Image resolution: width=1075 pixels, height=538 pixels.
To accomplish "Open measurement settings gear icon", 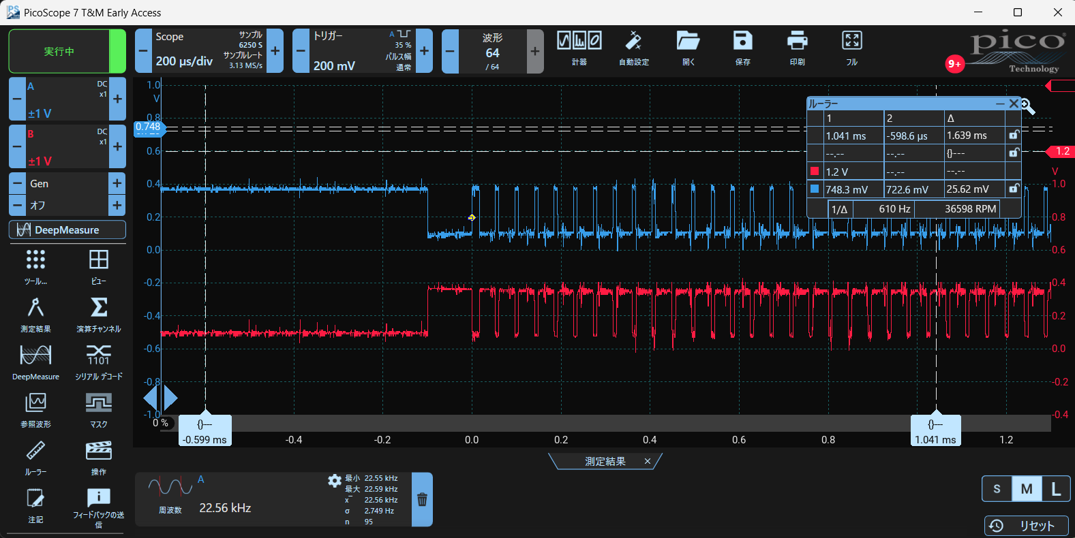I will pyautogui.click(x=335, y=481).
